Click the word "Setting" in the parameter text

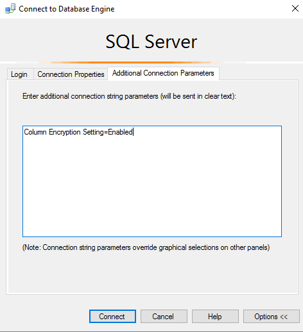(x=93, y=132)
